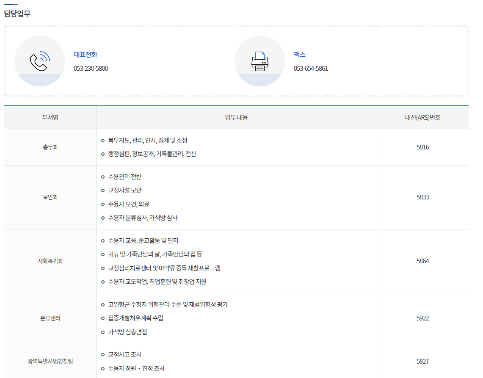Screen dimensions: 483x378
Task: Click the 고위험군 수형자 위험관리 item
Action: (168, 305)
